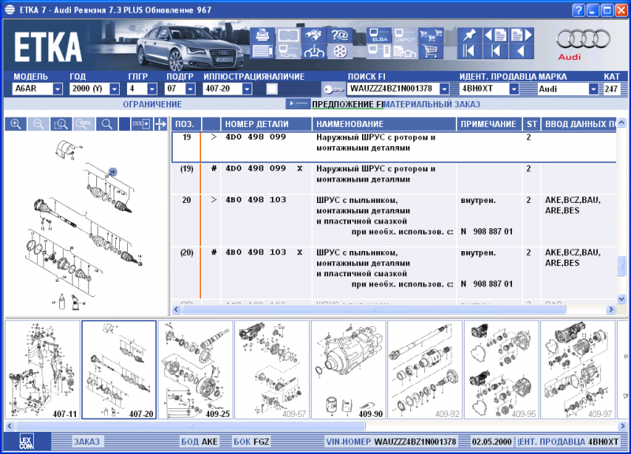Screen dimensions: 631x454
Task: Click the multiple shopping carts icon
Action: click(x=431, y=35)
